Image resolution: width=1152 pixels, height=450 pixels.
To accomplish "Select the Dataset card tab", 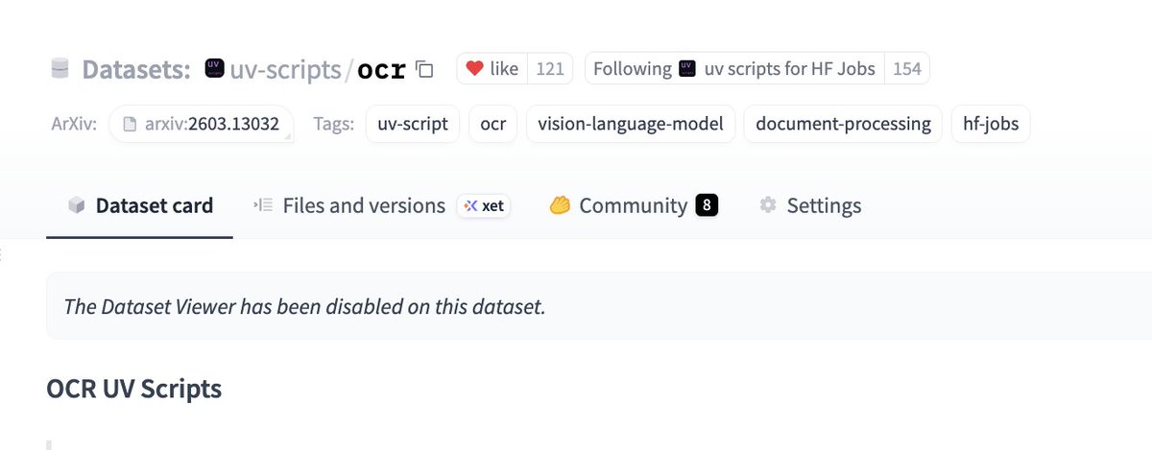I will tap(140, 205).
